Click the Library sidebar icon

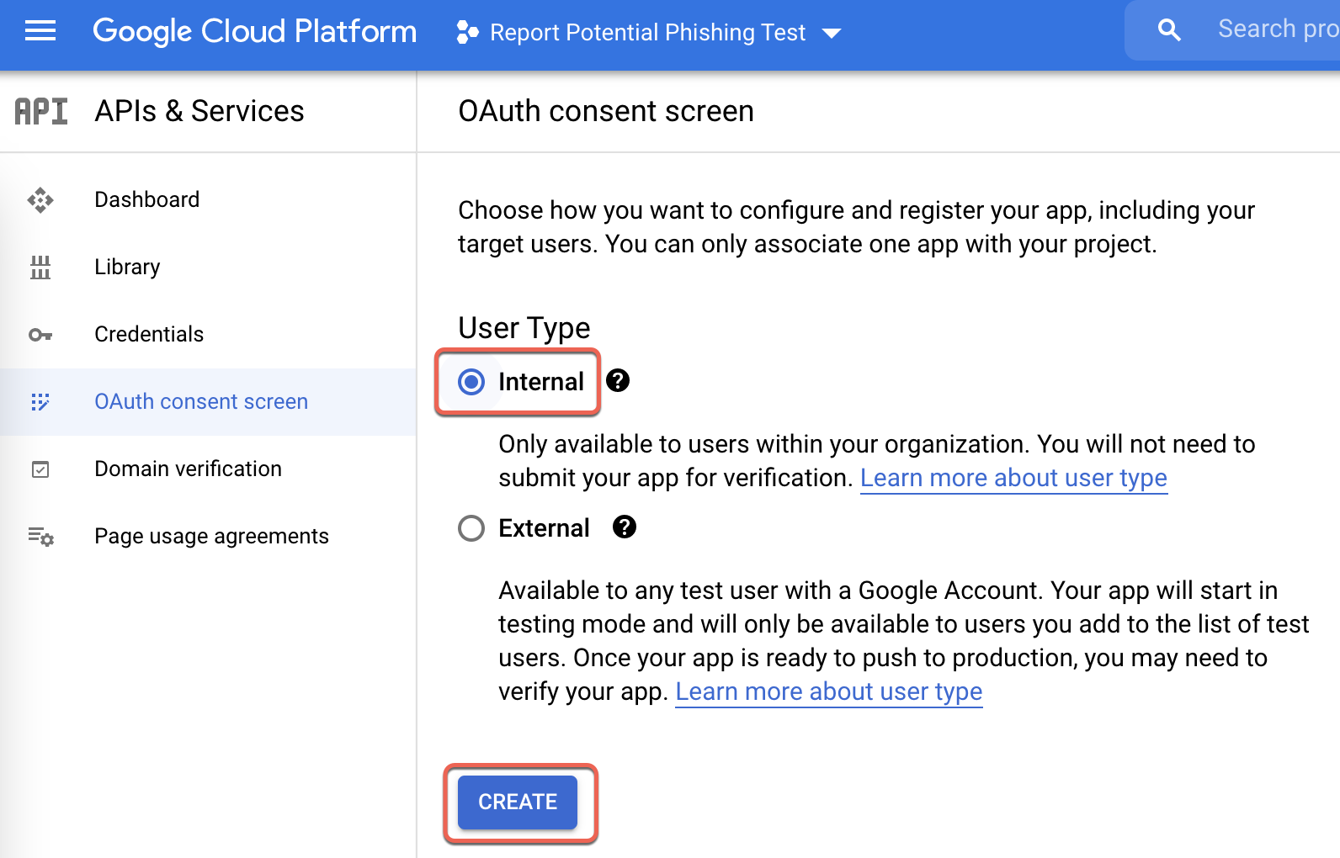pyautogui.click(x=40, y=267)
